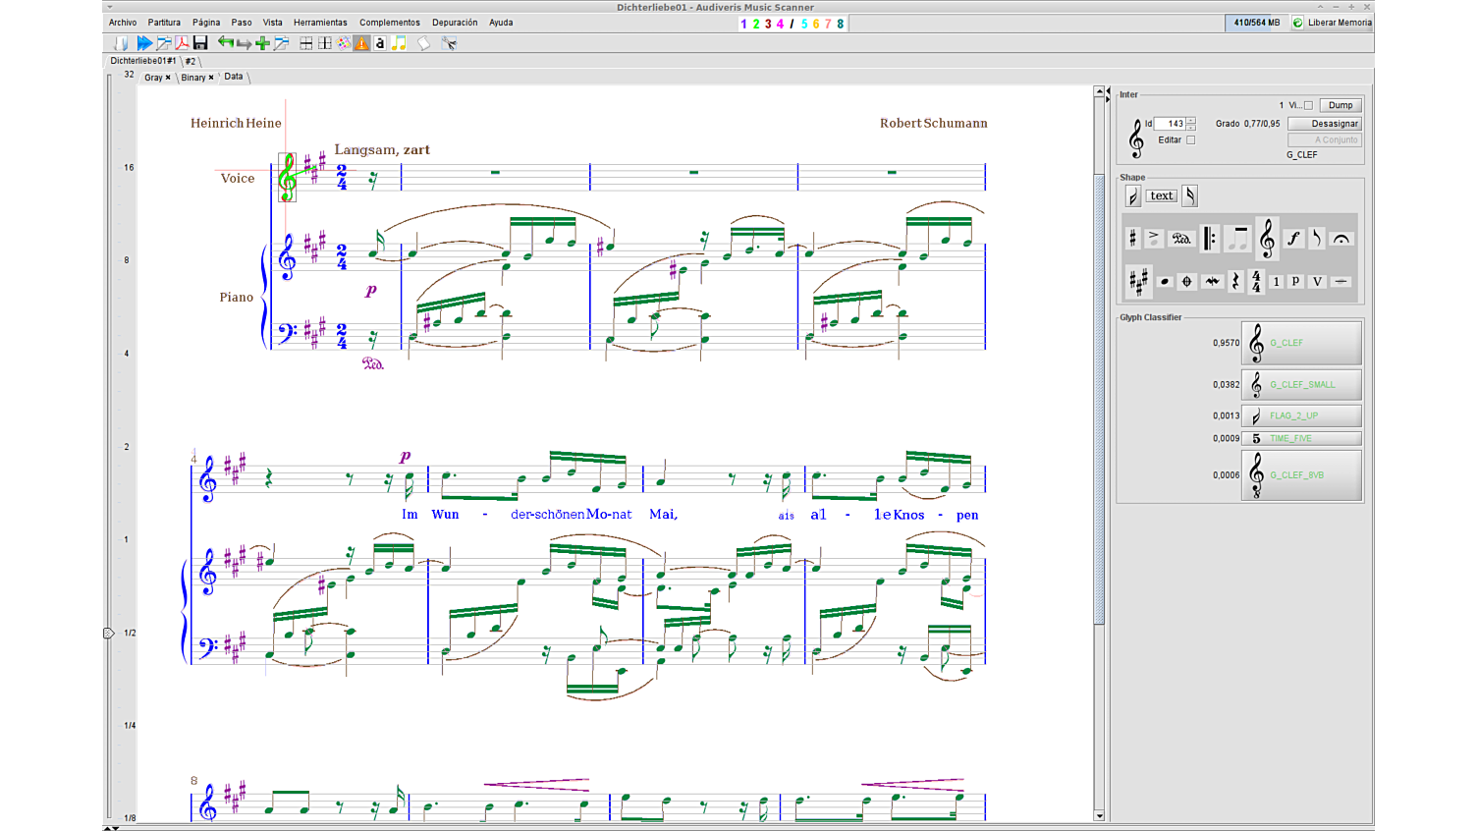The width and height of the screenshot is (1477, 831).
Task: Open the Partitura menu
Action: pos(164,23)
